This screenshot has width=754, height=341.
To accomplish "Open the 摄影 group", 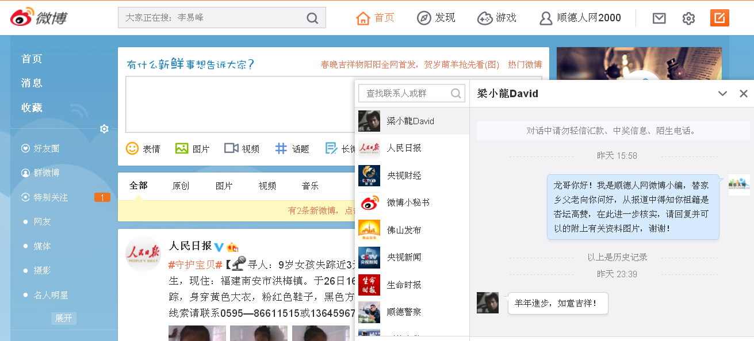I will [42, 270].
